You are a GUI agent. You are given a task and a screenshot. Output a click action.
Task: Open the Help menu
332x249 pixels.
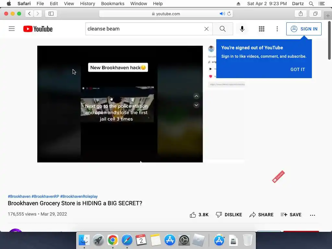158,4
